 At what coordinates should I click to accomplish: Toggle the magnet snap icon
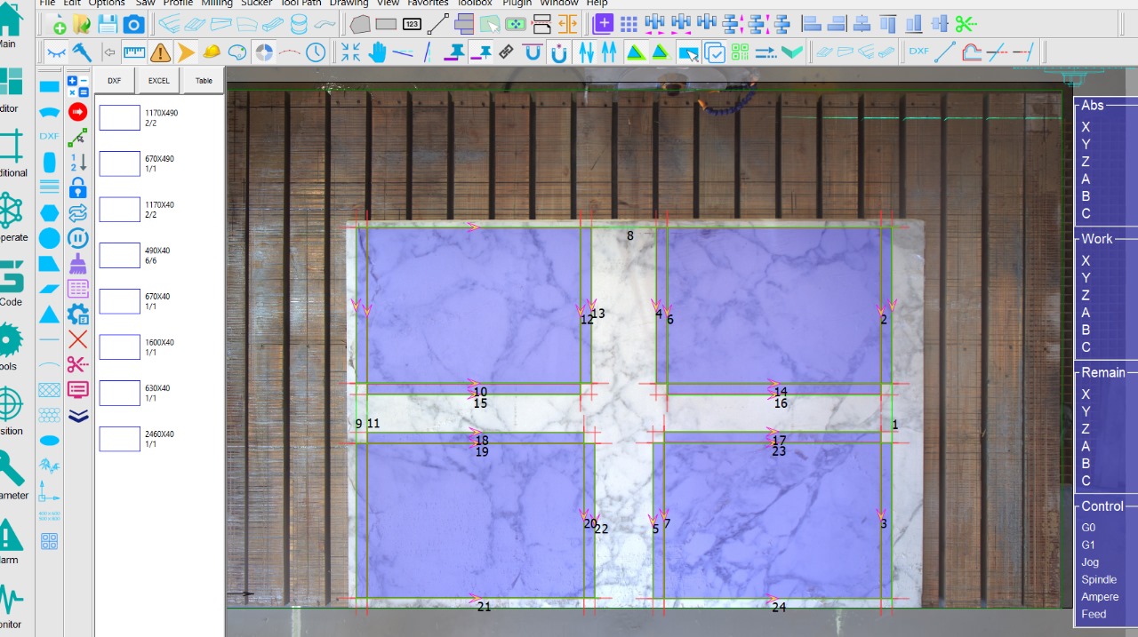point(558,52)
